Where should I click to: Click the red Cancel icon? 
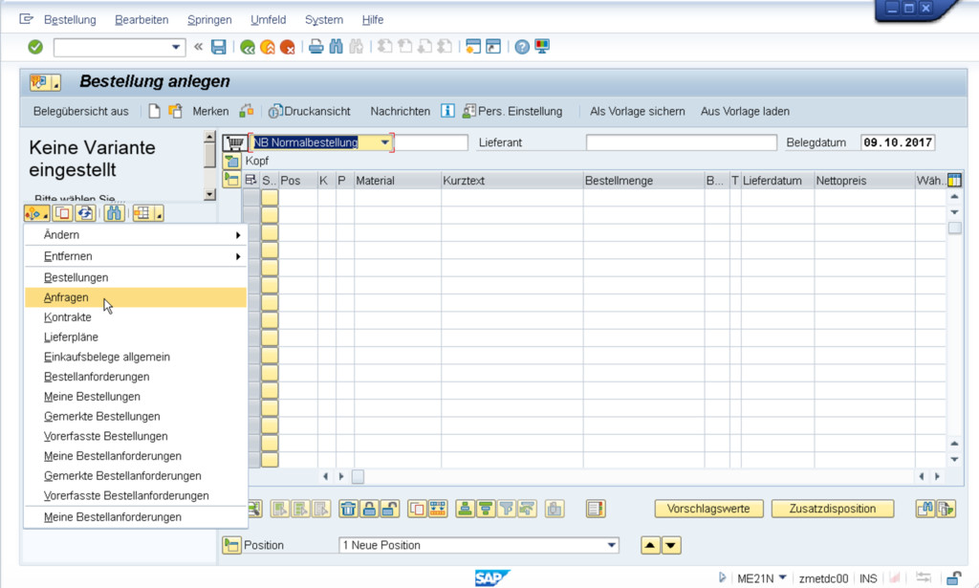click(x=287, y=47)
